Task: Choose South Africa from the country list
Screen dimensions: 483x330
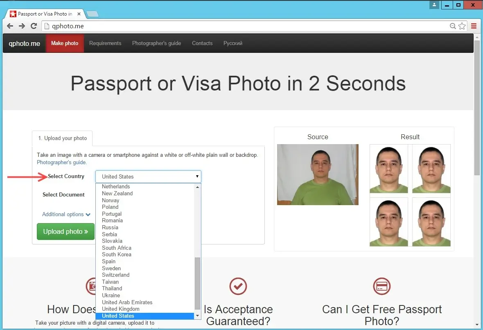Action: (x=145, y=248)
